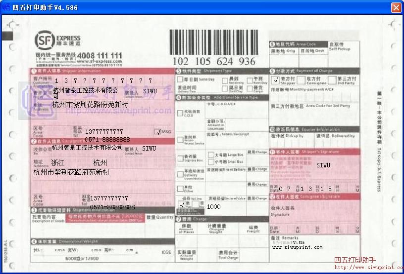Viewport: 404px width, 274px height.
Task: Tick the 等通知派送 Delivery Upon Notice checkbox
Action: pos(180,174)
